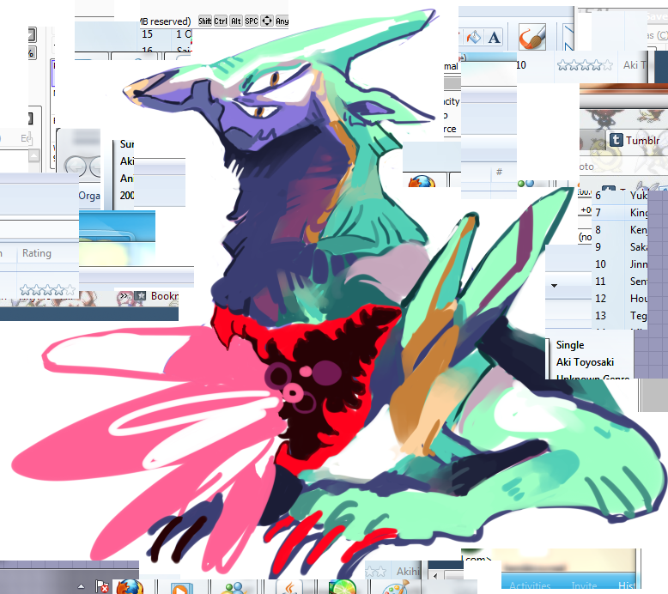
Task: Open Windows Live Messenger taskbar icon
Action: click(234, 588)
